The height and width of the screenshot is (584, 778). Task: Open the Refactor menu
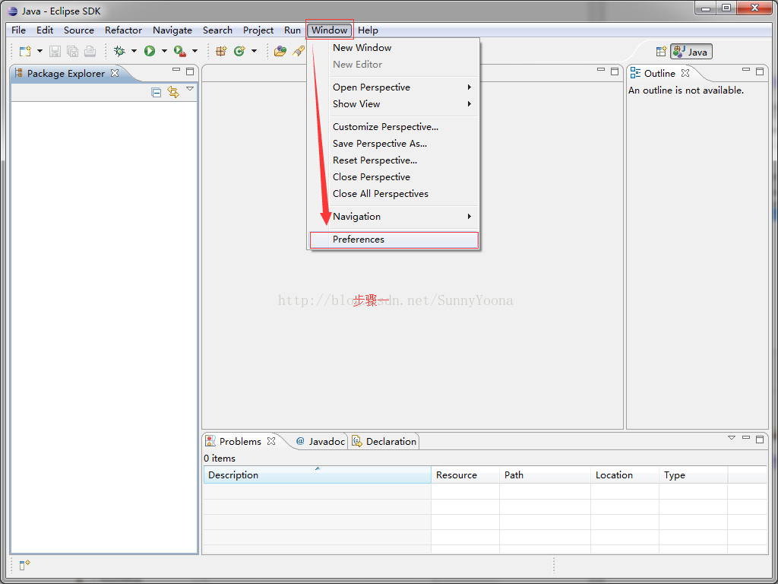124,30
